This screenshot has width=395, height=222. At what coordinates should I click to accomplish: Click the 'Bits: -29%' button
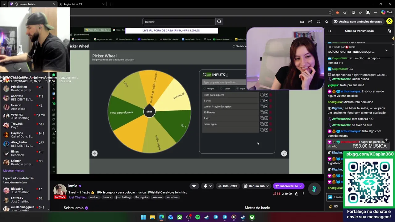228,186
